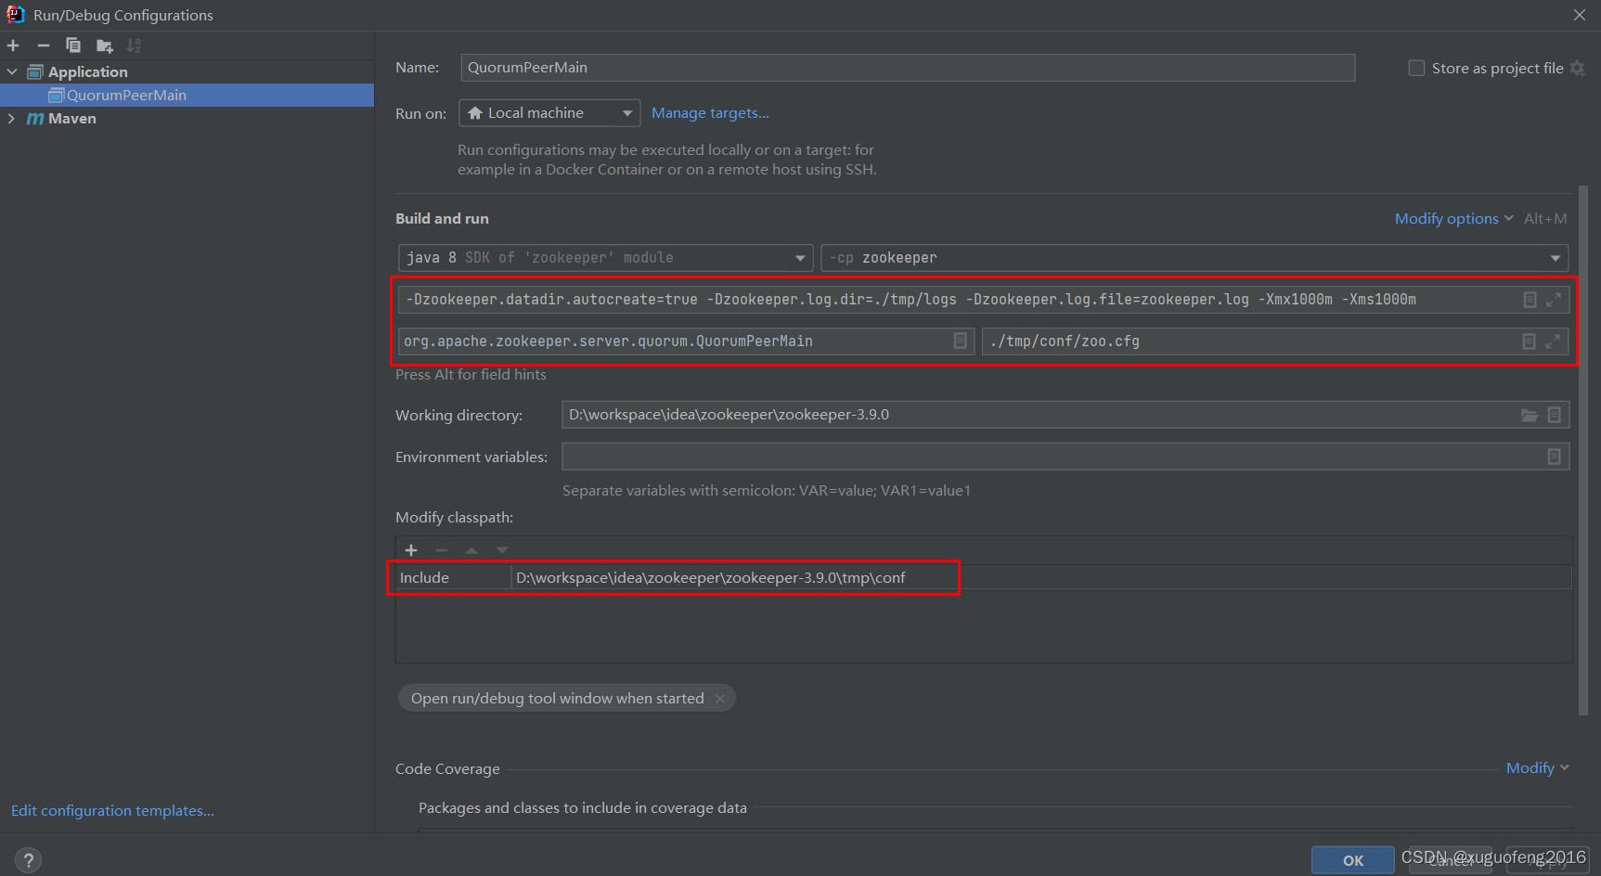Open the Manage targets link
Viewport: 1601px width, 876px height.
tap(710, 112)
